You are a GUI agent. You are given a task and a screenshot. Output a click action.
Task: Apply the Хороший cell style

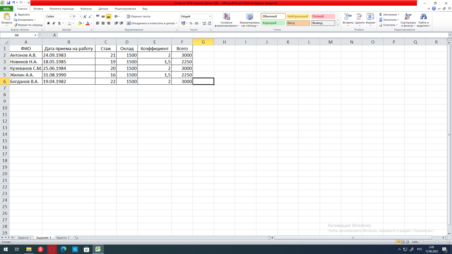(x=273, y=23)
